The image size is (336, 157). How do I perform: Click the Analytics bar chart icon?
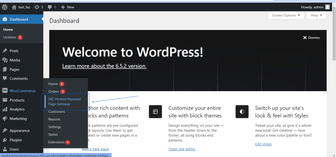(x=5, y=109)
